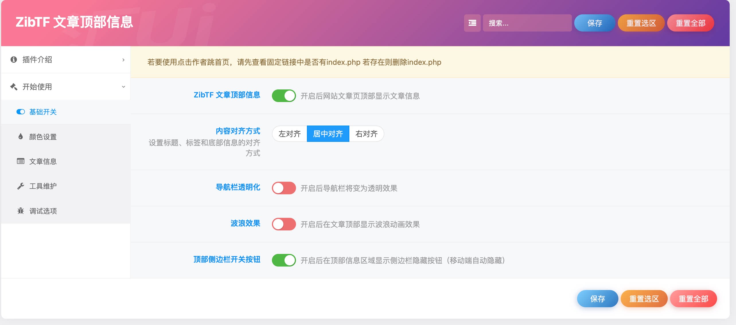Click the top 保存 button
The width and height of the screenshot is (736, 325).
(x=594, y=23)
